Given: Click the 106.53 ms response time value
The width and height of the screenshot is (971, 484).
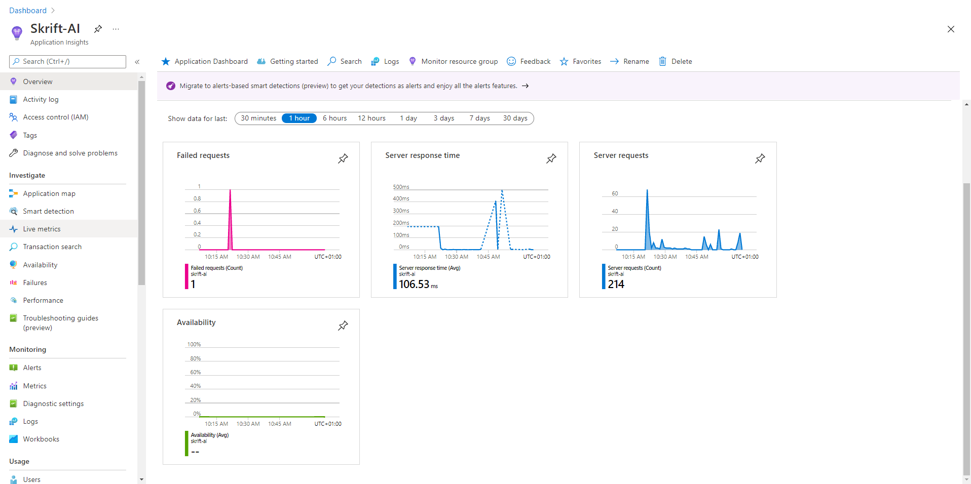Looking at the screenshot, I should pyautogui.click(x=418, y=285).
